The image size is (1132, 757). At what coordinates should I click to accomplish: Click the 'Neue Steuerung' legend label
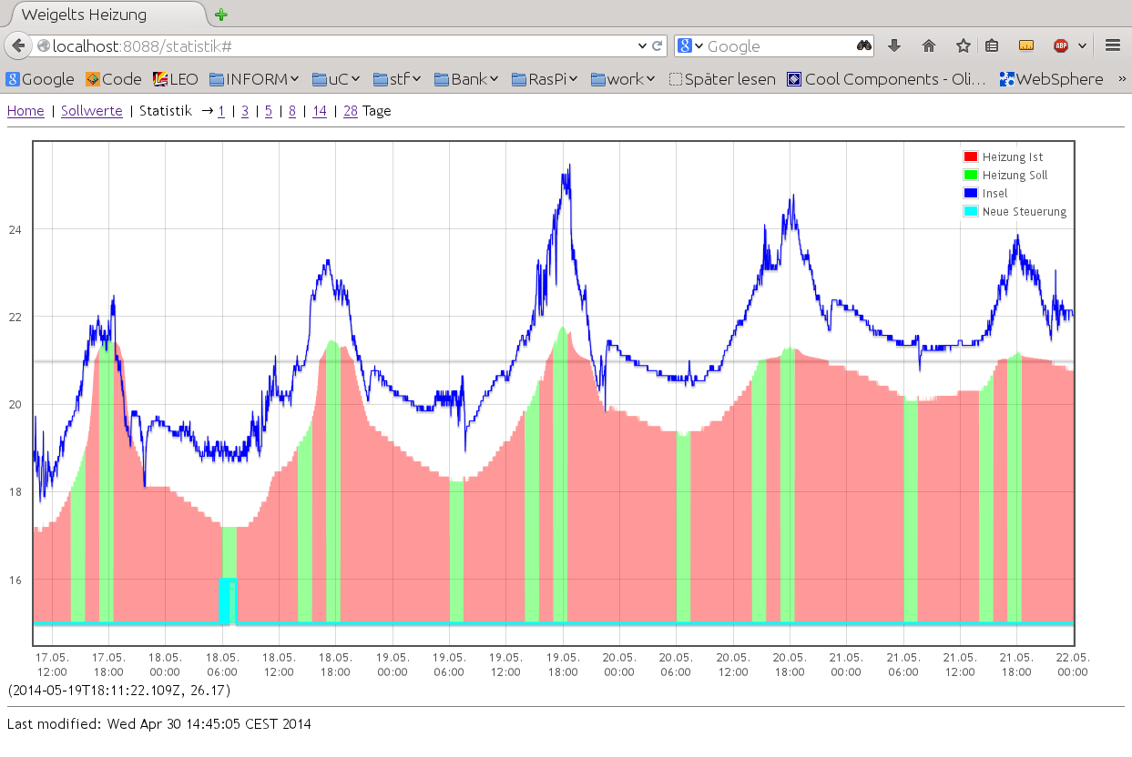[1025, 212]
